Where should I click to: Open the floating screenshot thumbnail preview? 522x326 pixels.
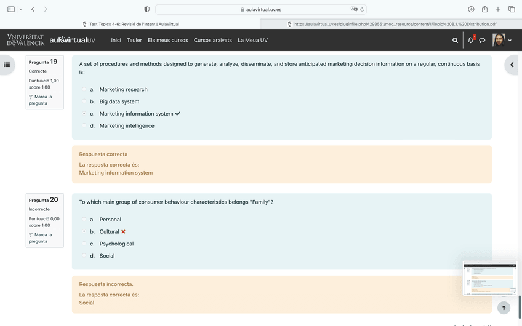[x=489, y=278]
